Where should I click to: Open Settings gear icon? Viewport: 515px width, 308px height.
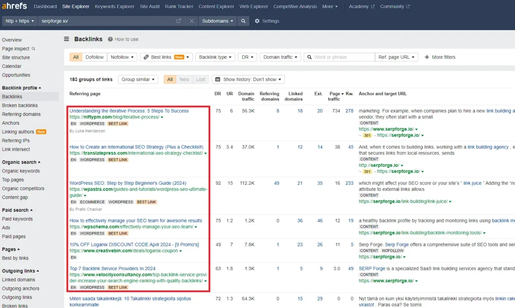(x=257, y=21)
